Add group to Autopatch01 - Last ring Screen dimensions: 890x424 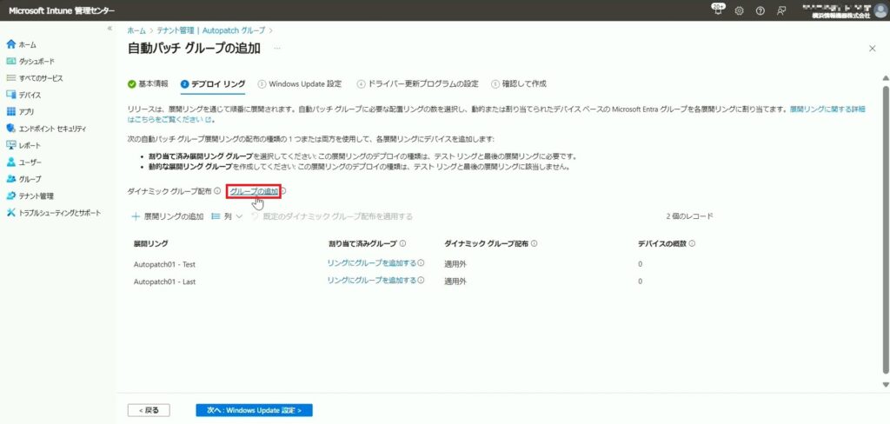coord(371,281)
